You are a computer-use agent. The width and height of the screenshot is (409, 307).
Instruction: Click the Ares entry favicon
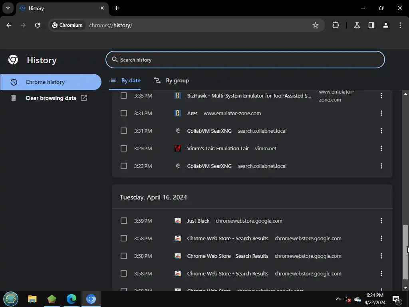(x=178, y=113)
